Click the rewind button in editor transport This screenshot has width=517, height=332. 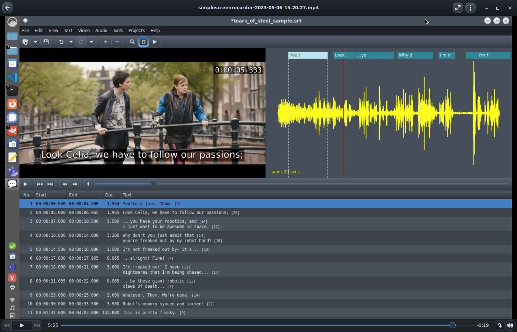[65, 184]
